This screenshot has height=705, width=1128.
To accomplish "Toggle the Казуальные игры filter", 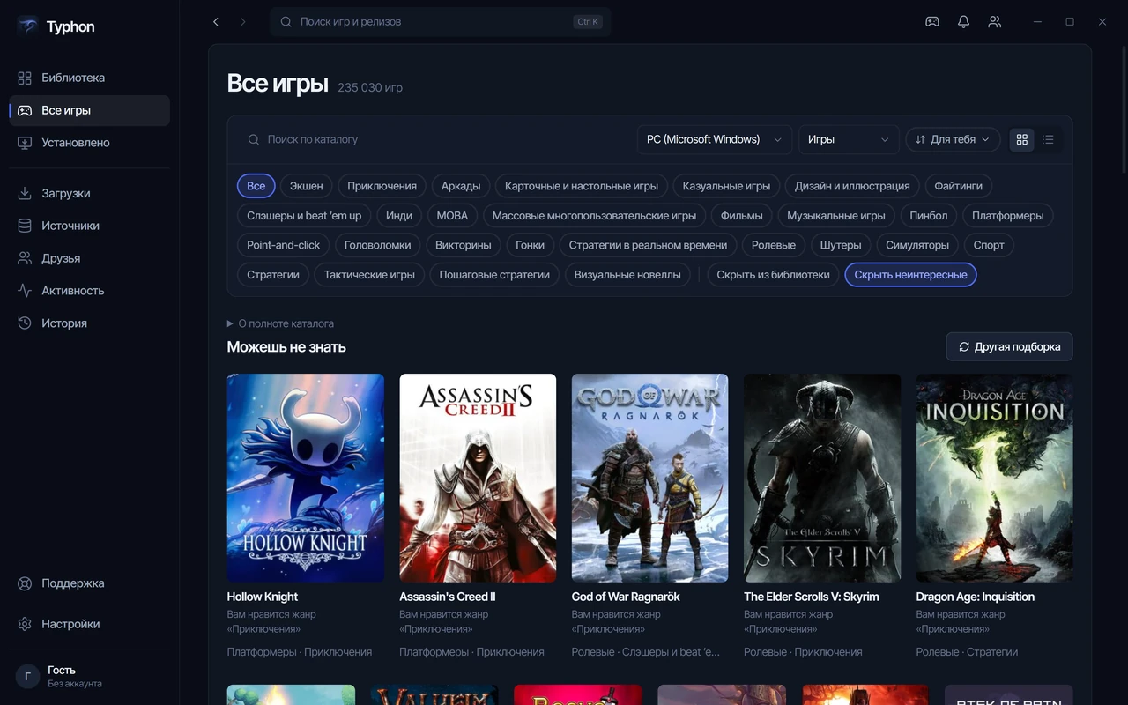I will point(726,186).
